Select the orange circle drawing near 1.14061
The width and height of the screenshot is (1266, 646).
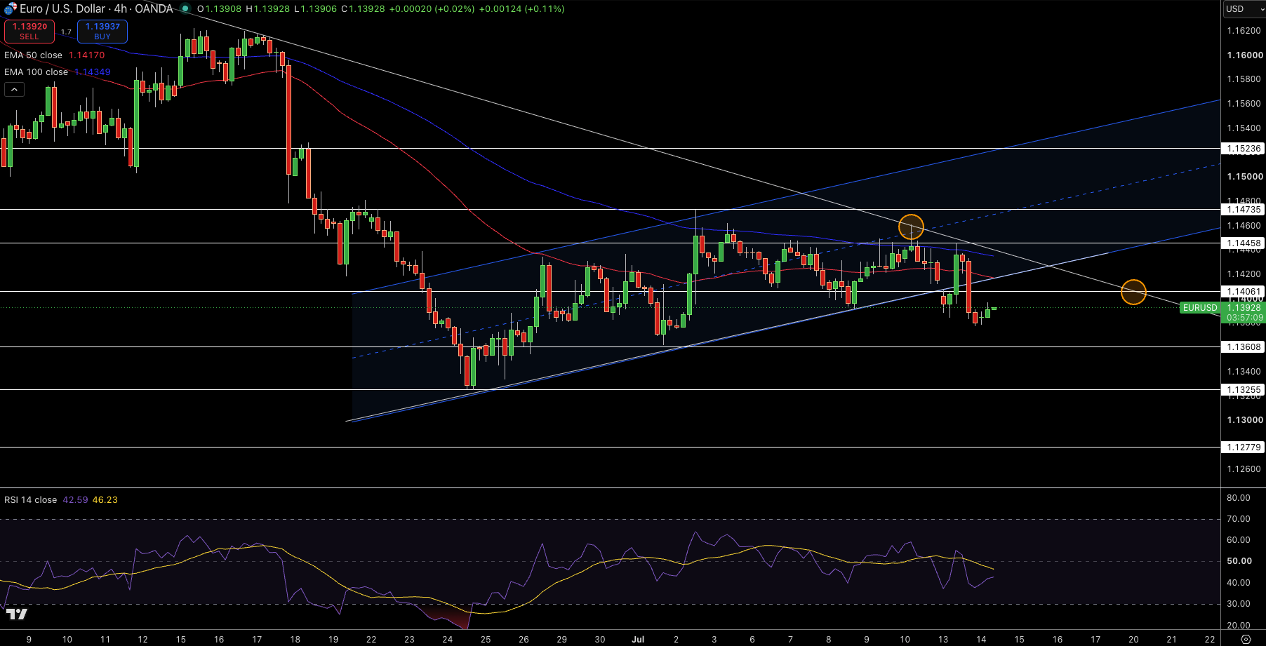1133,292
